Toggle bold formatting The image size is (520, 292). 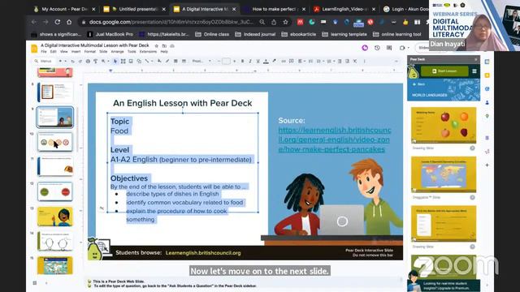click(242, 62)
